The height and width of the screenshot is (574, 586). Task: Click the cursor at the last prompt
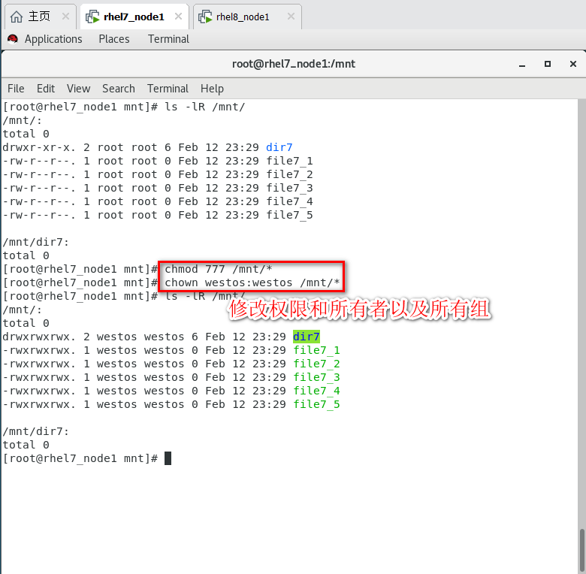(x=168, y=458)
